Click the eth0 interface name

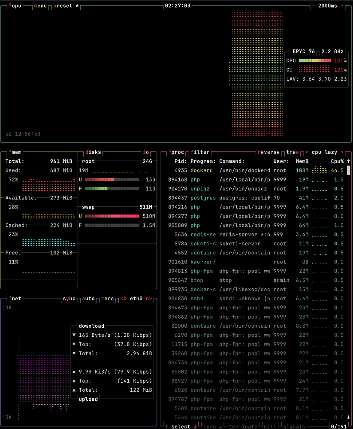pyautogui.click(x=136, y=299)
